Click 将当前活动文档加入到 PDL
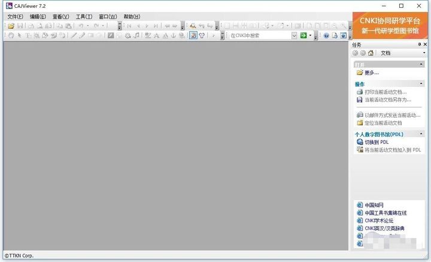431x262 pixels. (x=393, y=150)
